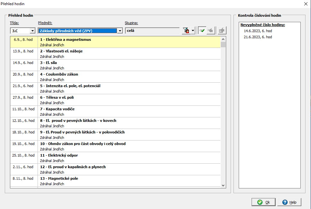Select lesson 13 - Magnetické pole
Screen dimensions: 311x209
click(59, 178)
